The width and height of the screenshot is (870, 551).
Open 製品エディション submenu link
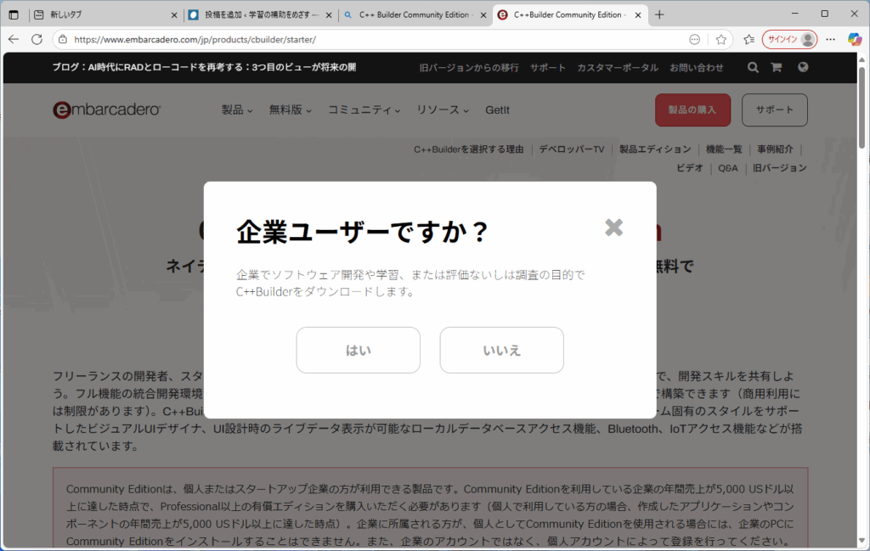click(x=655, y=149)
